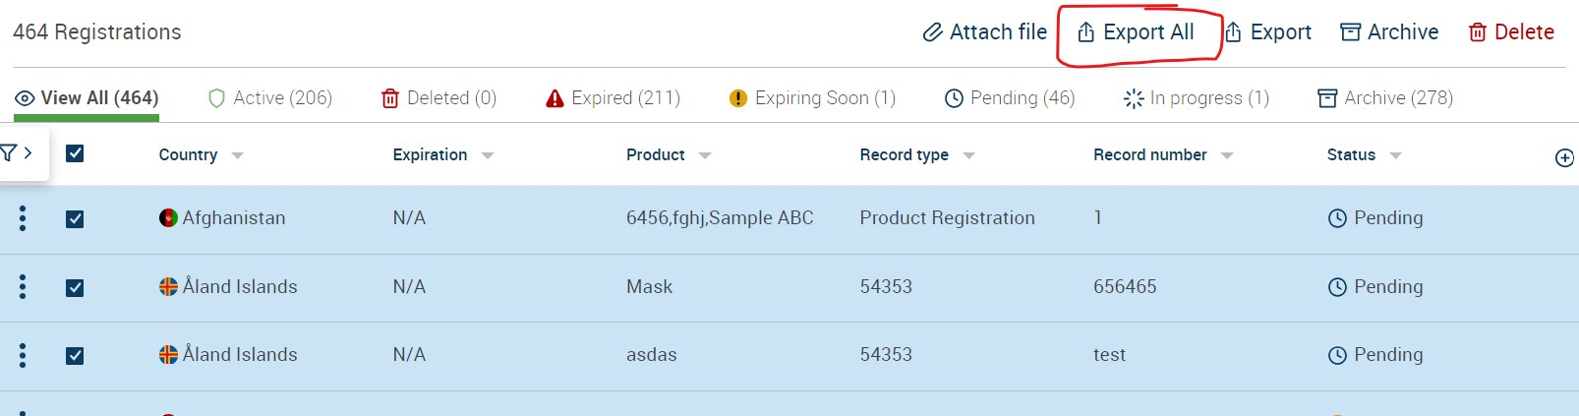This screenshot has width=1579, height=416.
Task: Click record type '54353' in Mask row
Action: (x=886, y=287)
